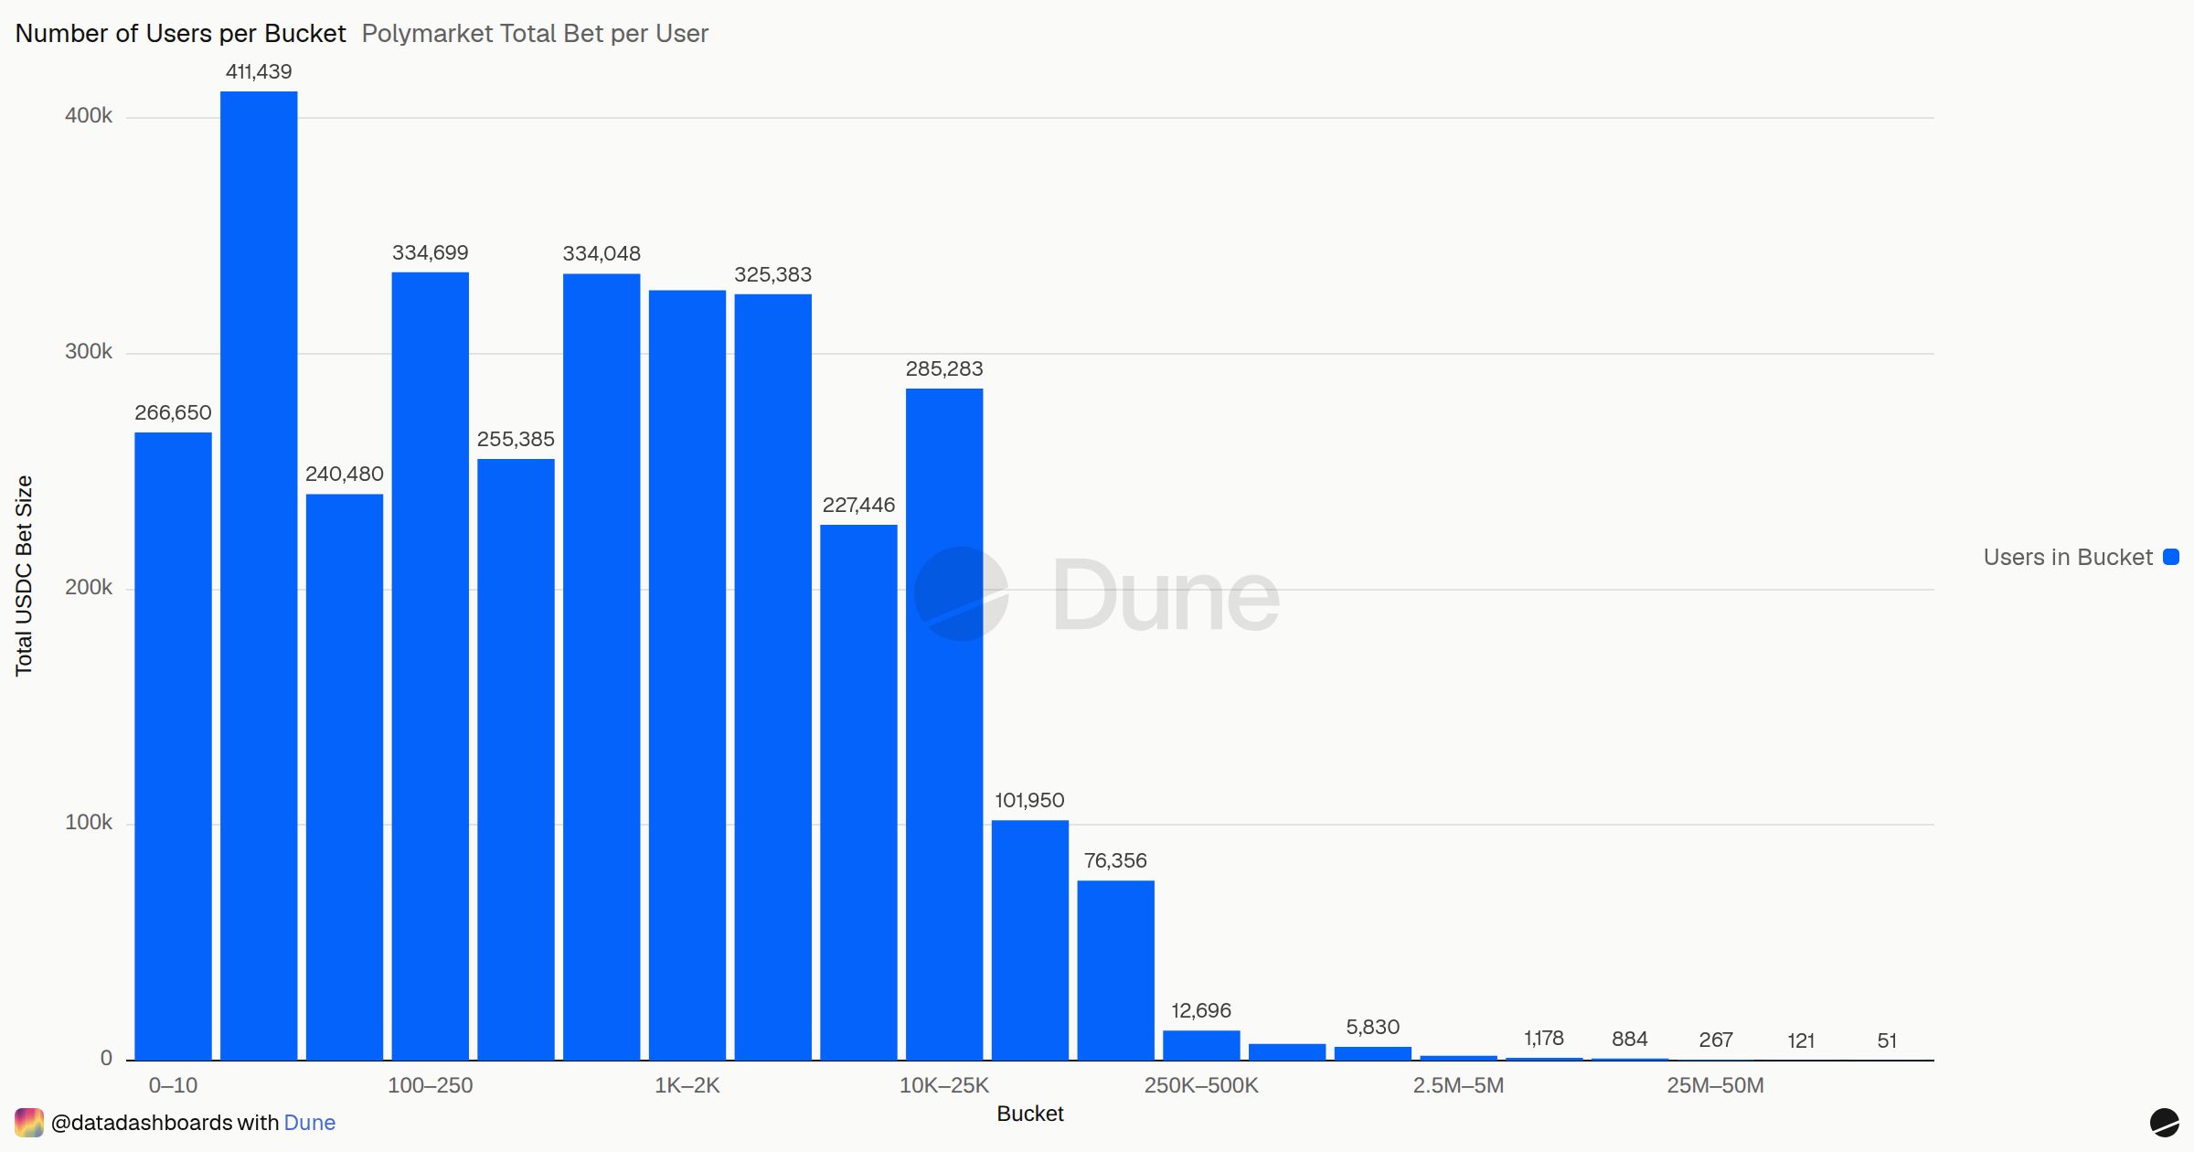Viewport: 2194px width, 1152px height.
Task: Click the 100k y-axis tick label
Action: pyautogui.click(x=89, y=822)
